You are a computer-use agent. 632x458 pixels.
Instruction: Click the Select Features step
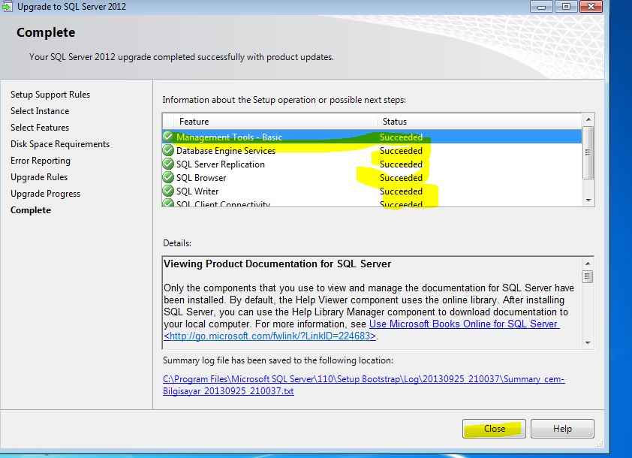[x=40, y=128]
